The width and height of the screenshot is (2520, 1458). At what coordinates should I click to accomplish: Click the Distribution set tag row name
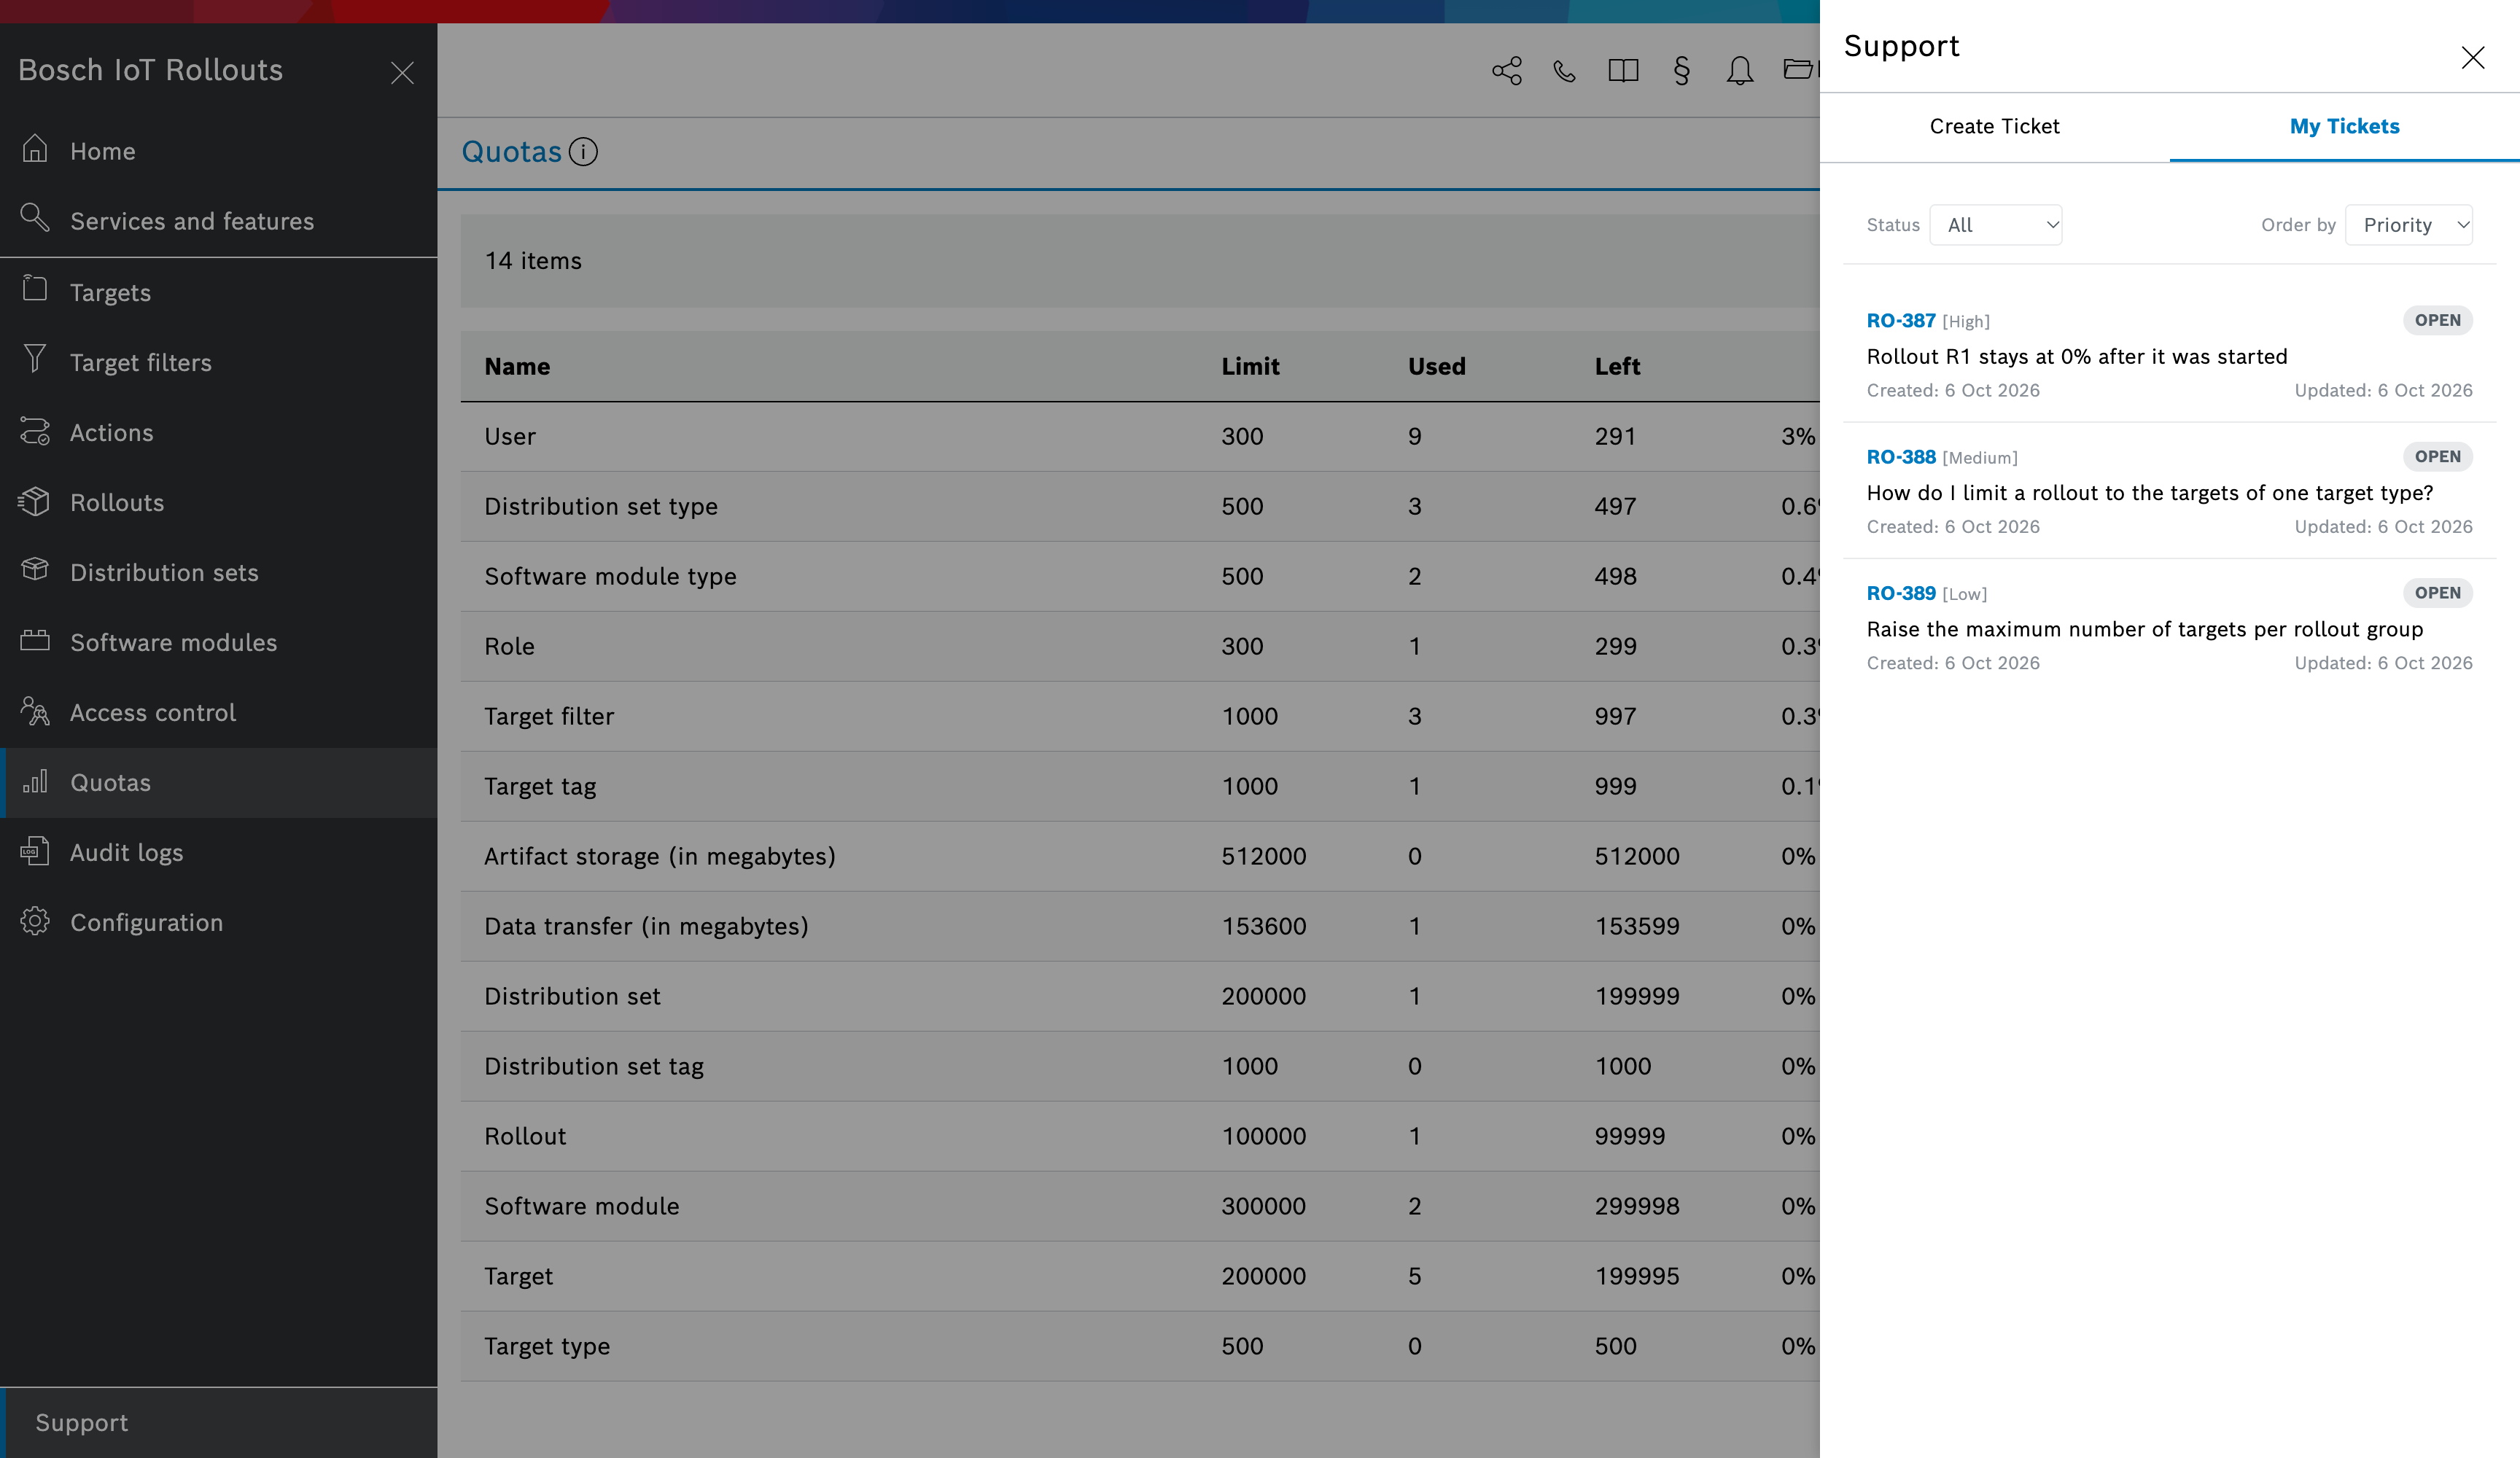tap(594, 1066)
